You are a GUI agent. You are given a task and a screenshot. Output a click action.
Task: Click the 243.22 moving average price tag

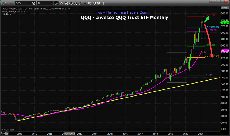pos(225,51)
